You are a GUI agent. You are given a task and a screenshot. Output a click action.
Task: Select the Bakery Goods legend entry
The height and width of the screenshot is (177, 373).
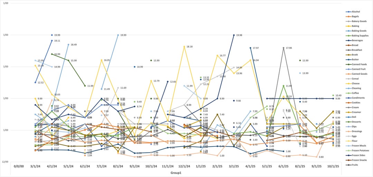pos(358,21)
